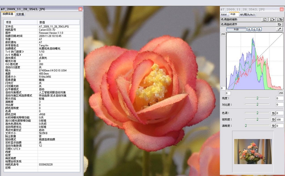Viewport: 285px width, 176px height.
Task: Toggle the B channel curve button
Action: 259,29
